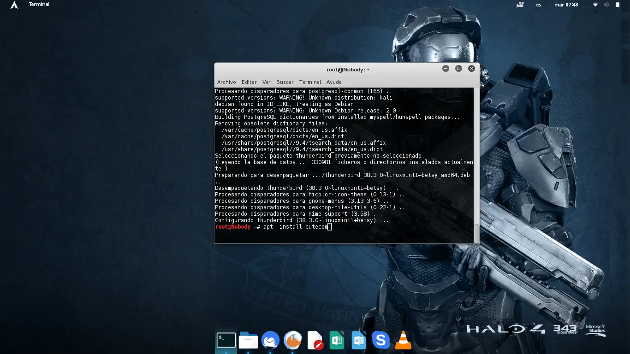Screen dimensions: 630x354
Task: Open the Terminal application menu in top bar
Action: tap(39, 5)
